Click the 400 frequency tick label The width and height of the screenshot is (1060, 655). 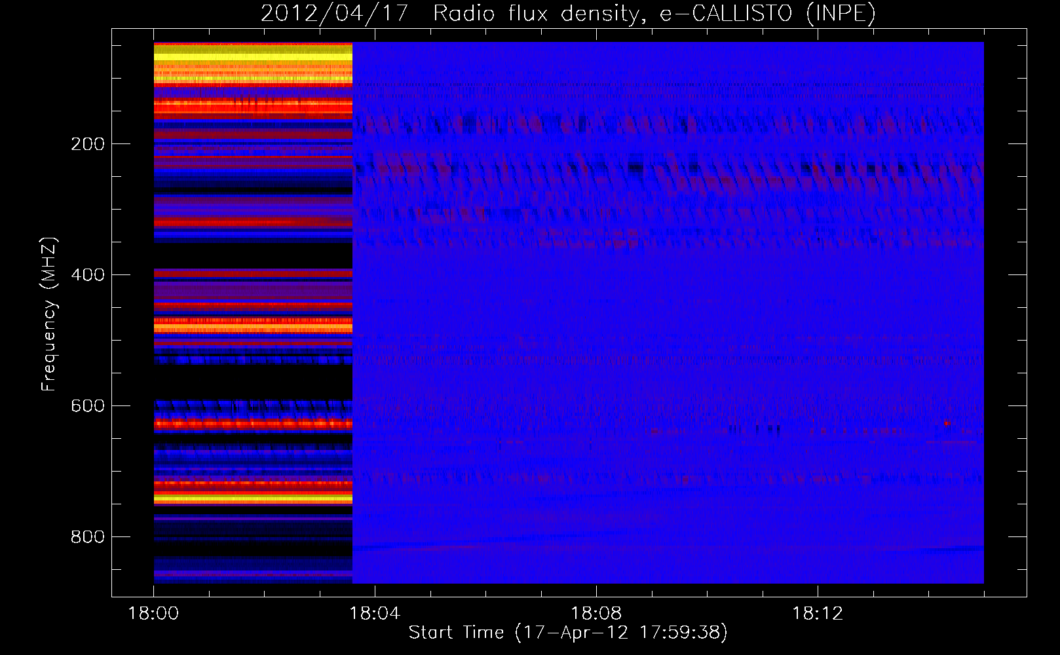pyautogui.click(x=88, y=275)
